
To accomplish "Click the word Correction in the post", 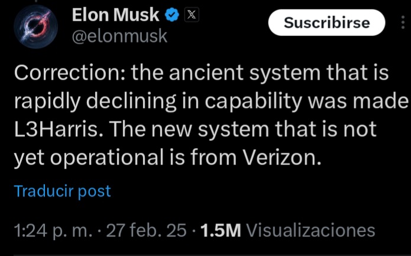I will pyautogui.click(x=66, y=73).
